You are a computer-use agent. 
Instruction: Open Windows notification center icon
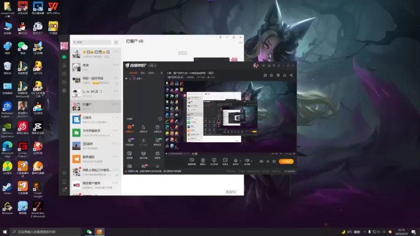click(x=414, y=232)
